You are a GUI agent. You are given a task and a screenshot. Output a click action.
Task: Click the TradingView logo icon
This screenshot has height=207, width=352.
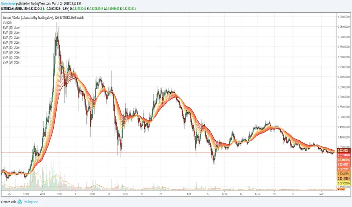[x=20, y=202]
